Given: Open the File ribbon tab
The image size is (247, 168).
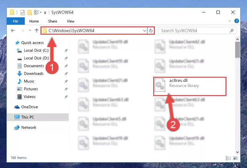Looking at the screenshot, I should [x=16, y=21].
